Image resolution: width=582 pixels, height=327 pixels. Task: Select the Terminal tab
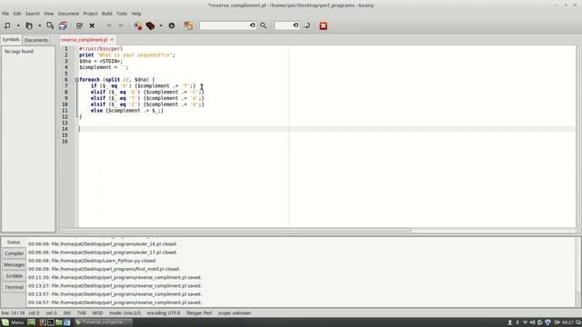pyautogui.click(x=15, y=287)
